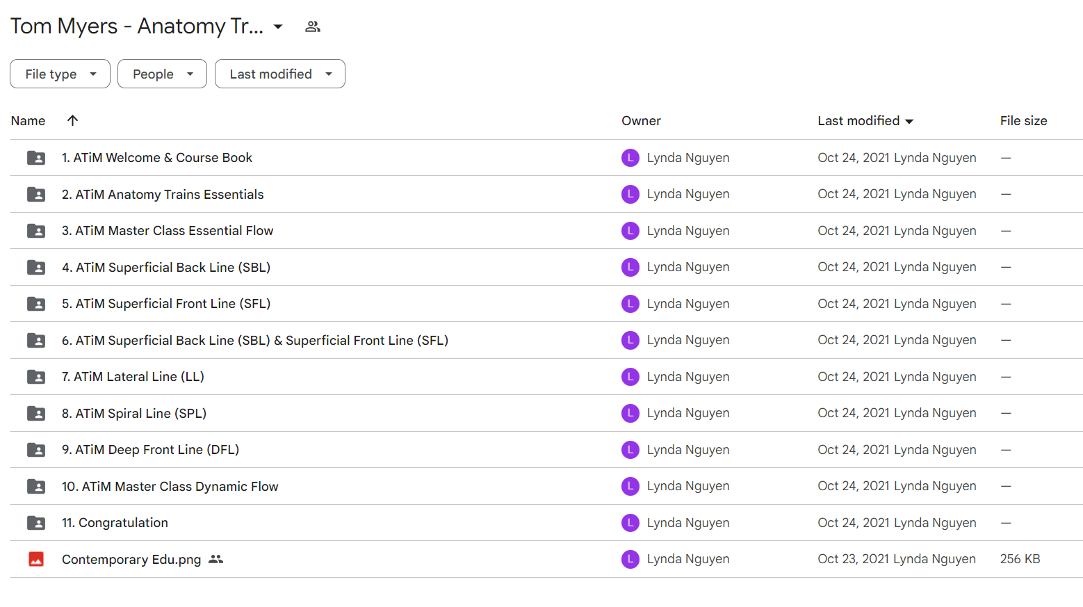Expand the Tom Myers folder title dropdown
The image size is (1083, 607).
278,26
